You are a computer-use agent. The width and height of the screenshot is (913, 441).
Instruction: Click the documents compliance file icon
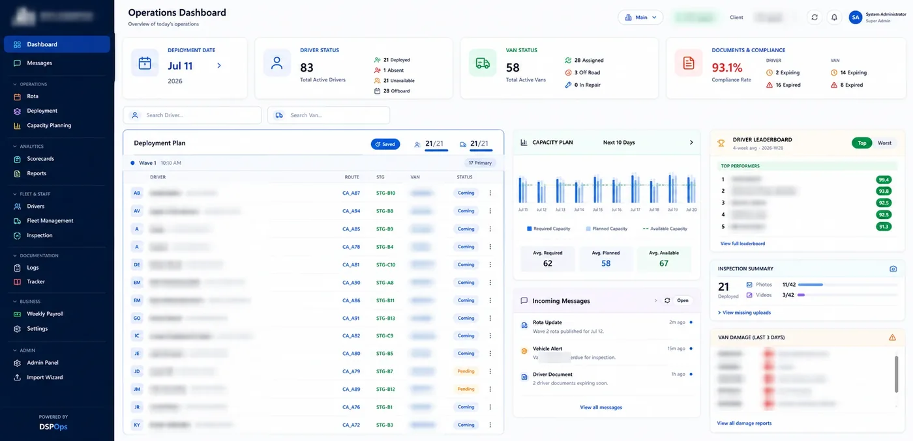click(689, 63)
